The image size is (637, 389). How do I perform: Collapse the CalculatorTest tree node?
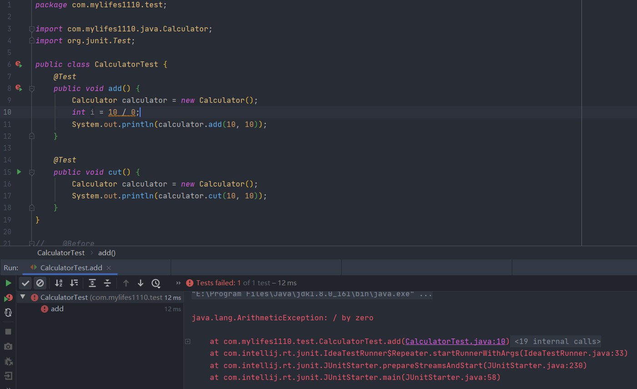(x=23, y=297)
